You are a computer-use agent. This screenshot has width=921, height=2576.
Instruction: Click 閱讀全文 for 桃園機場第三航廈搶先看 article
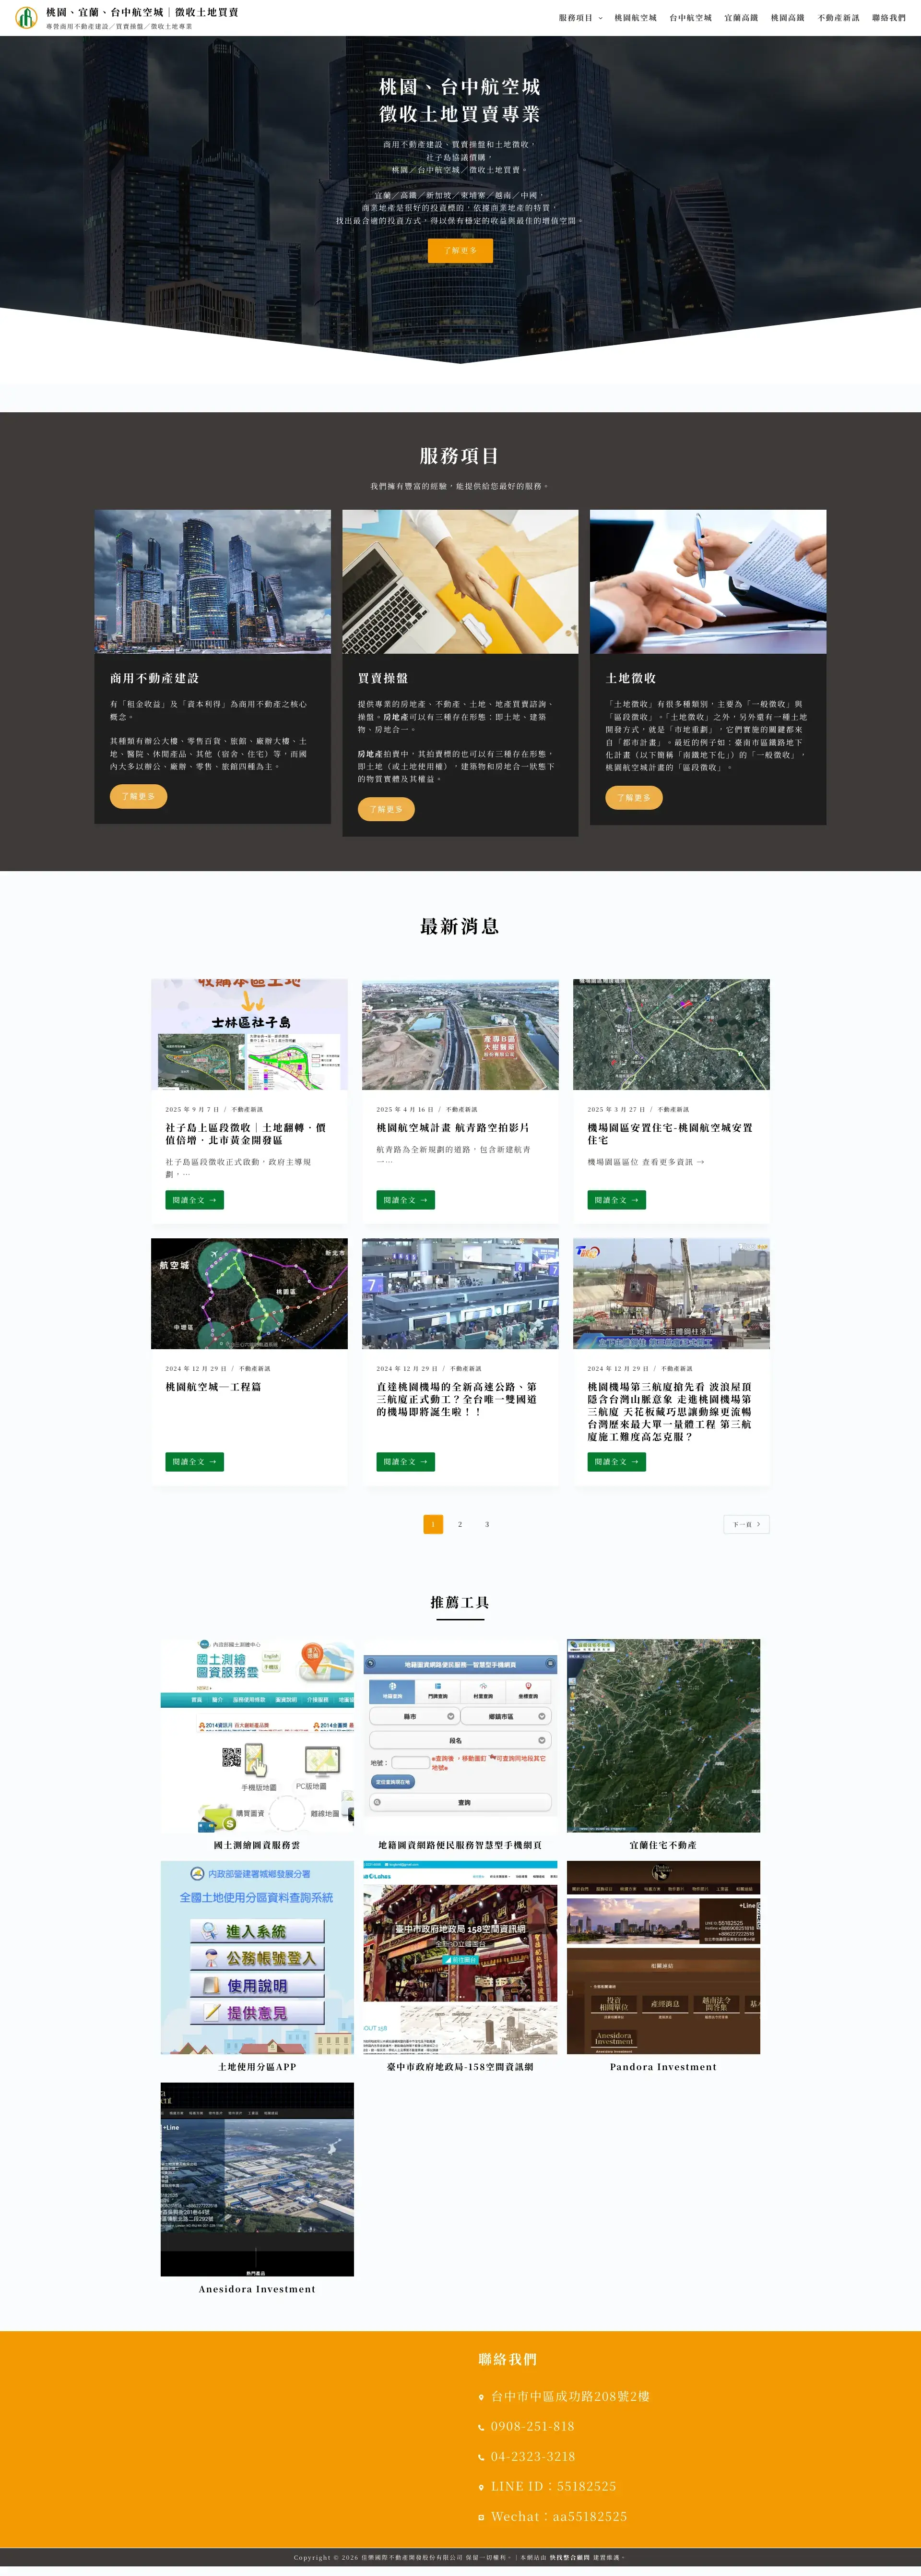pyautogui.click(x=616, y=1462)
